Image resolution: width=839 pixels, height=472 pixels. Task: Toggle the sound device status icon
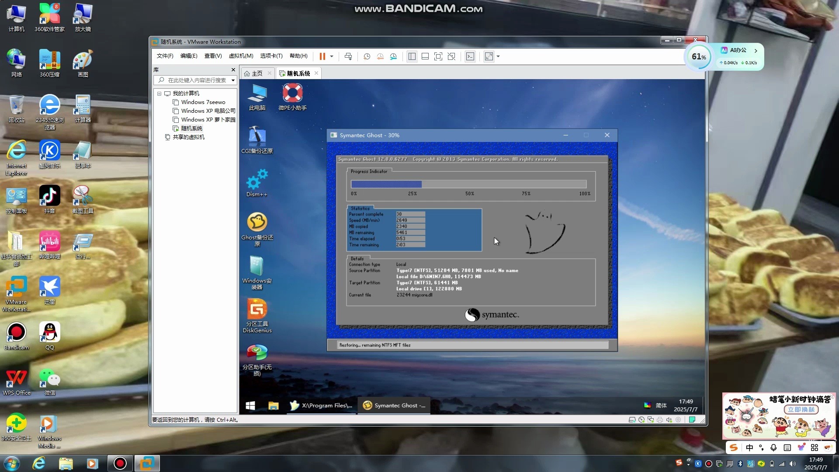coord(669,420)
